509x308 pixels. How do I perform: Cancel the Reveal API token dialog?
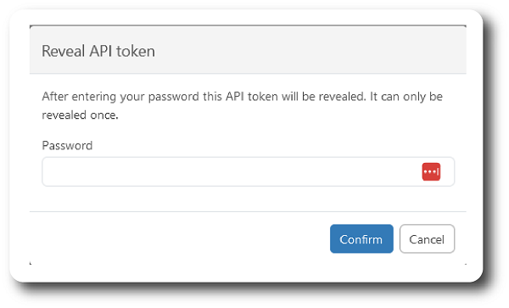click(427, 238)
